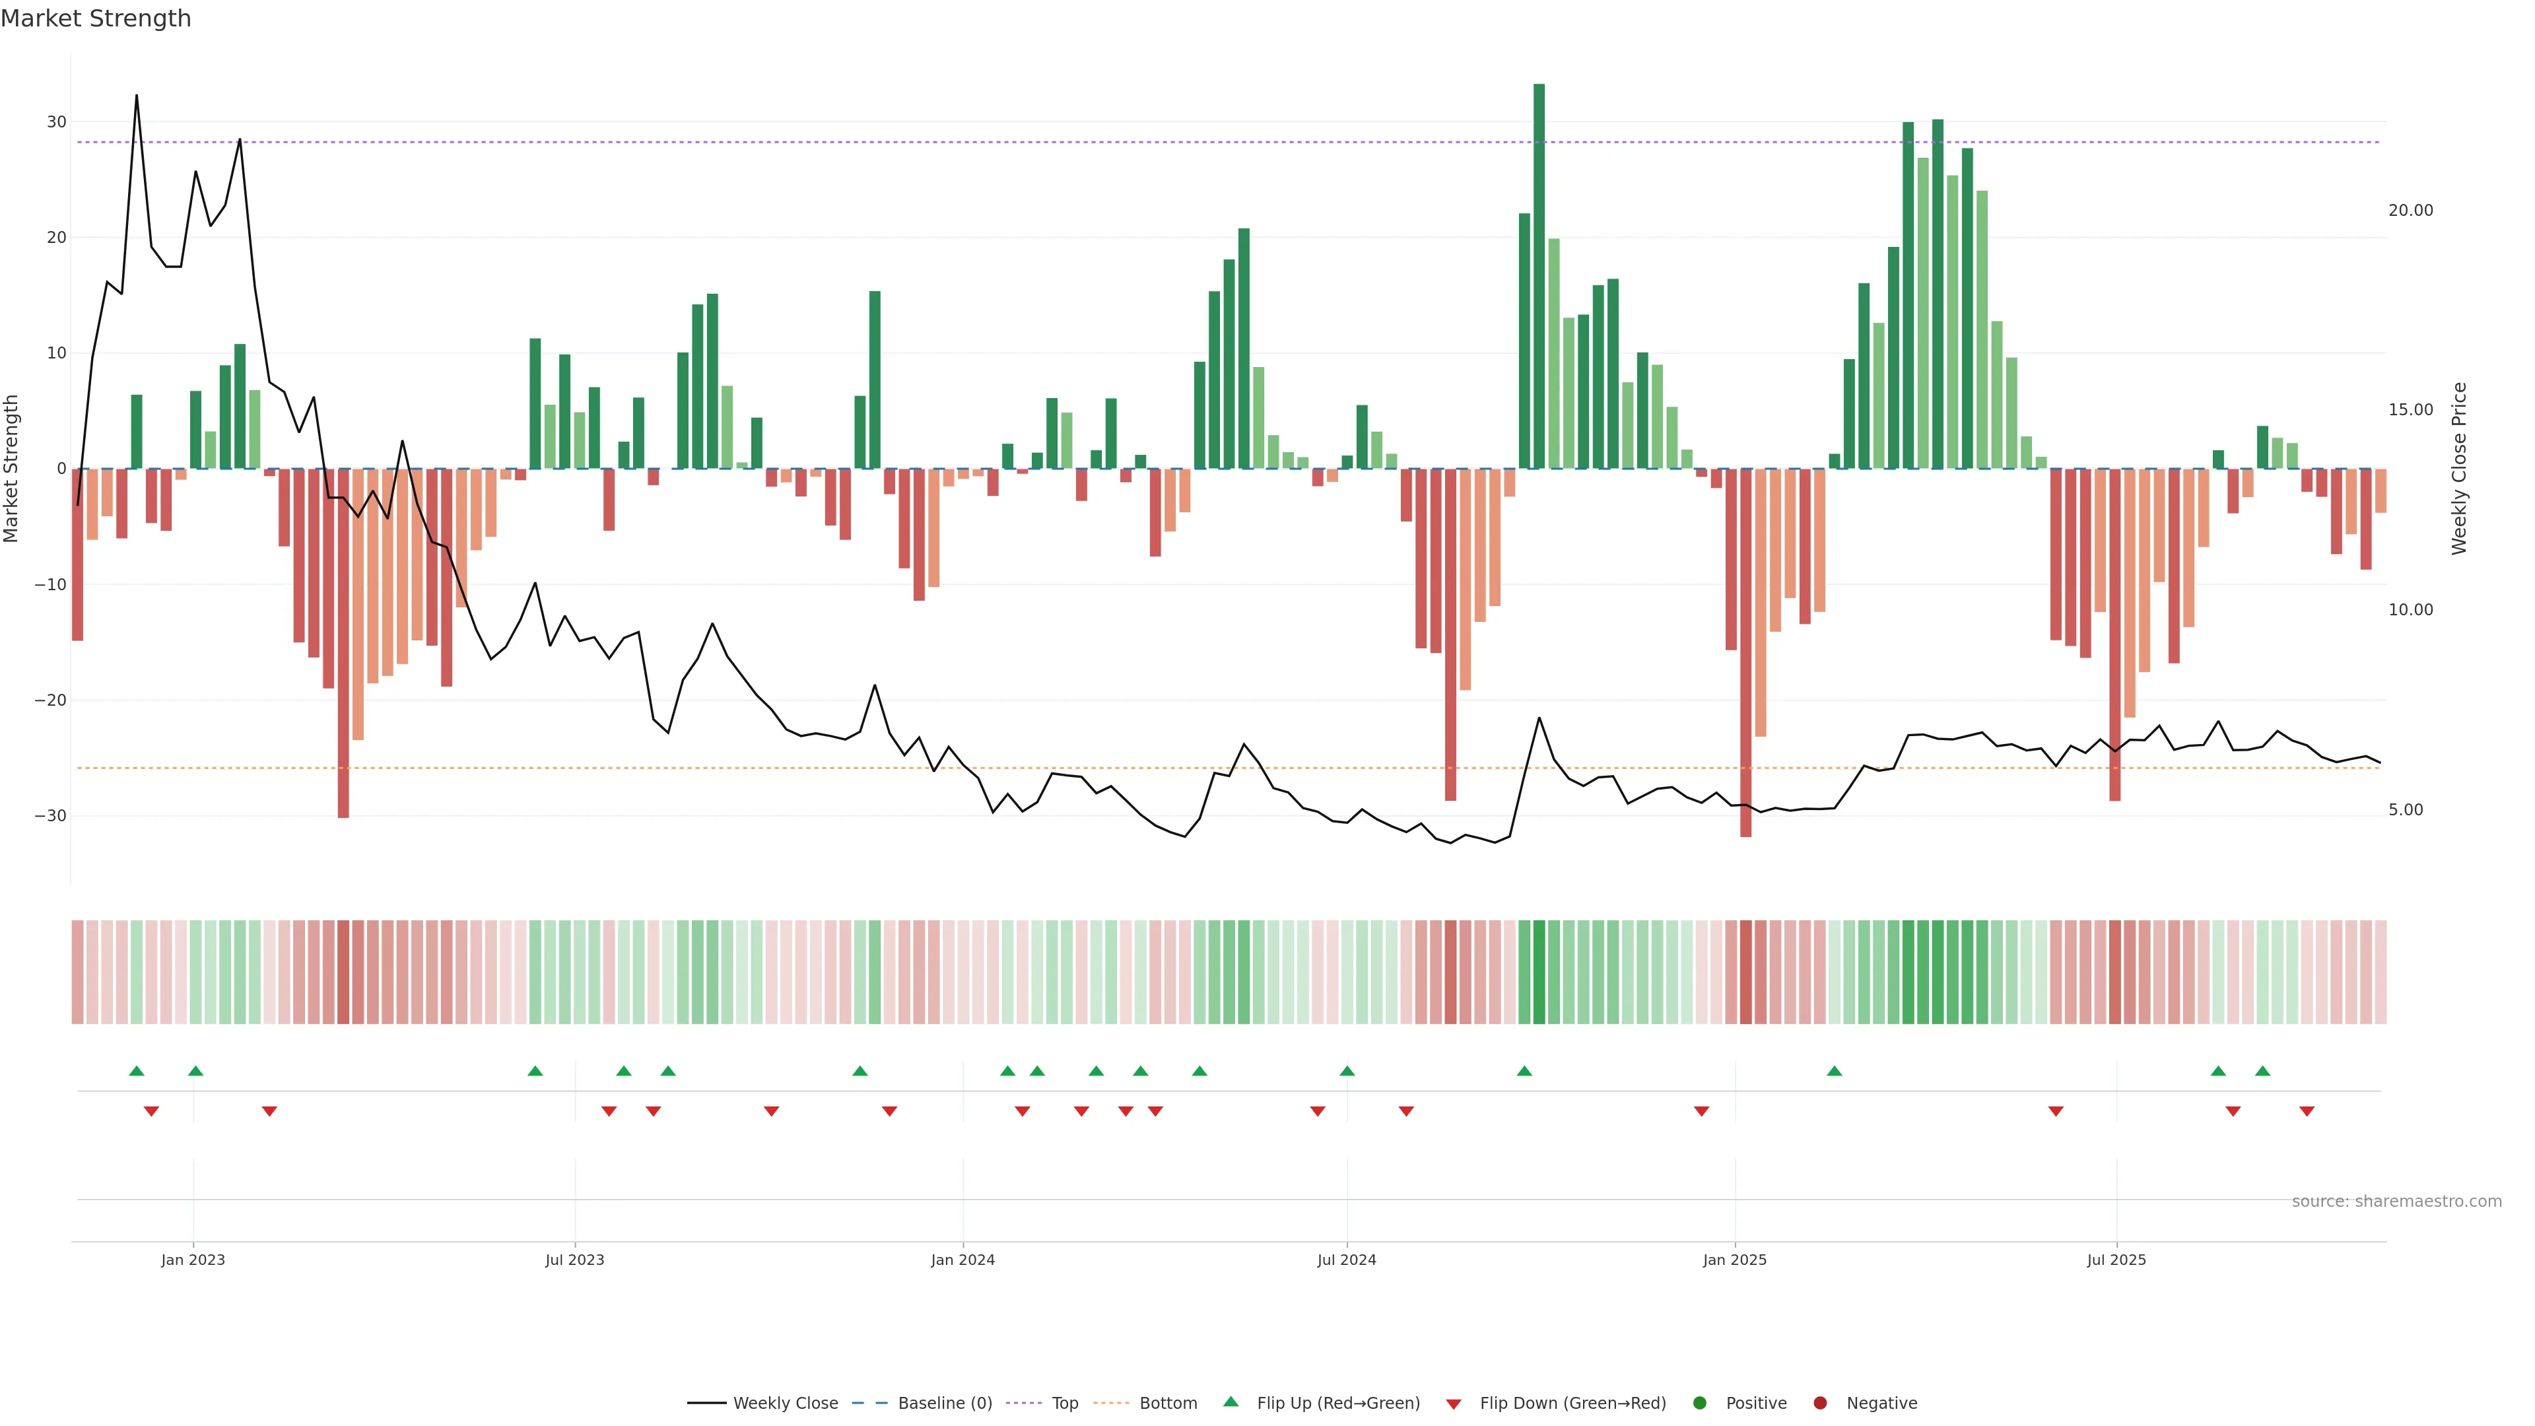The image size is (2535, 1426).
Task: Click the Market Strength chart title
Action: click(x=96, y=18)
